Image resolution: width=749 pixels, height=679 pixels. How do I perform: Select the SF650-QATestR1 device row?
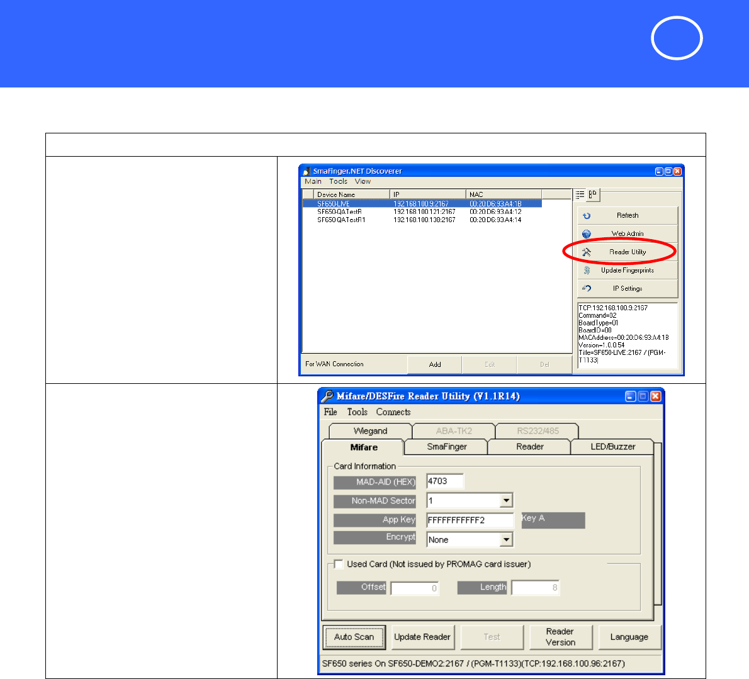422,220
